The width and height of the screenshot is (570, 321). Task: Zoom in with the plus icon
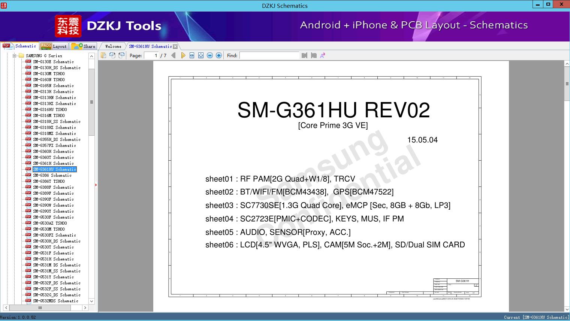(219, 55)
